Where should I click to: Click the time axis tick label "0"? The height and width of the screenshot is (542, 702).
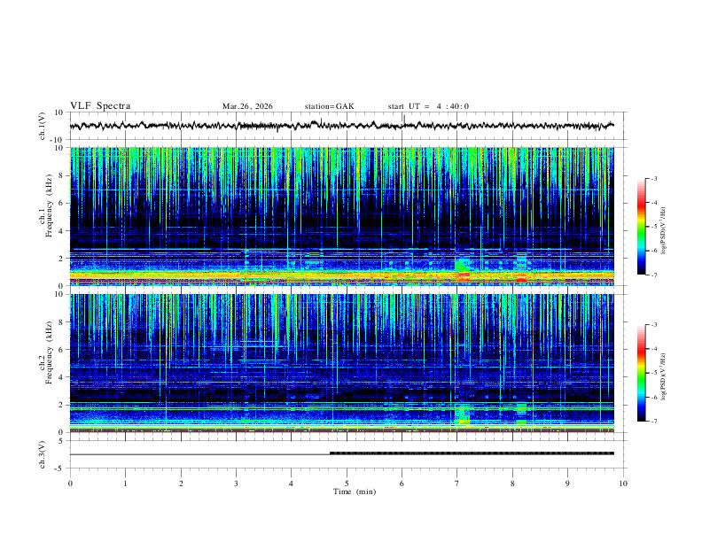[70, 484]
